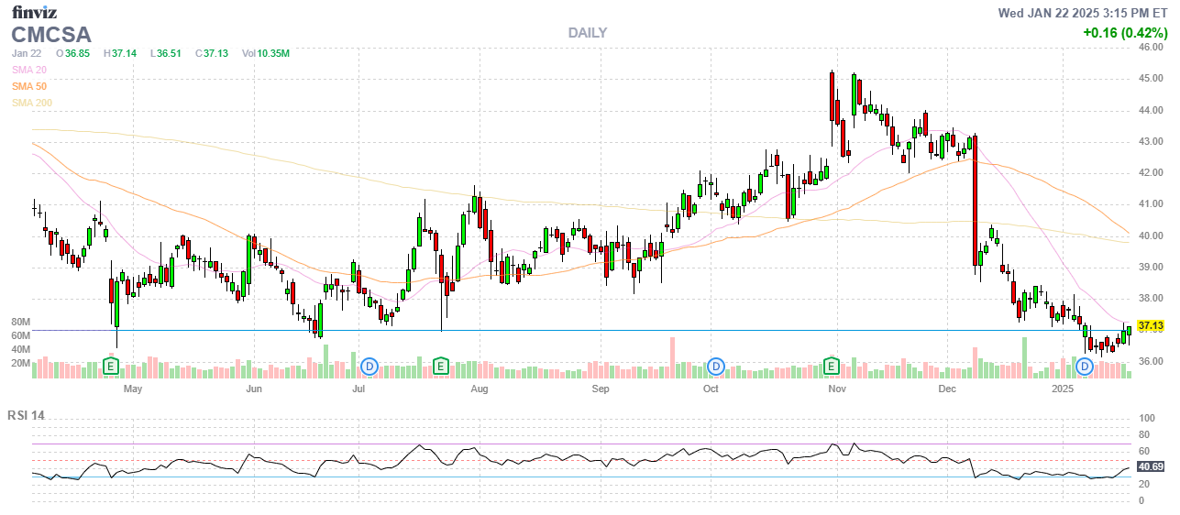This screenshot has height=515, width=1180.
Task: Click the earnings E marker near November
Action: click(832, 367)
